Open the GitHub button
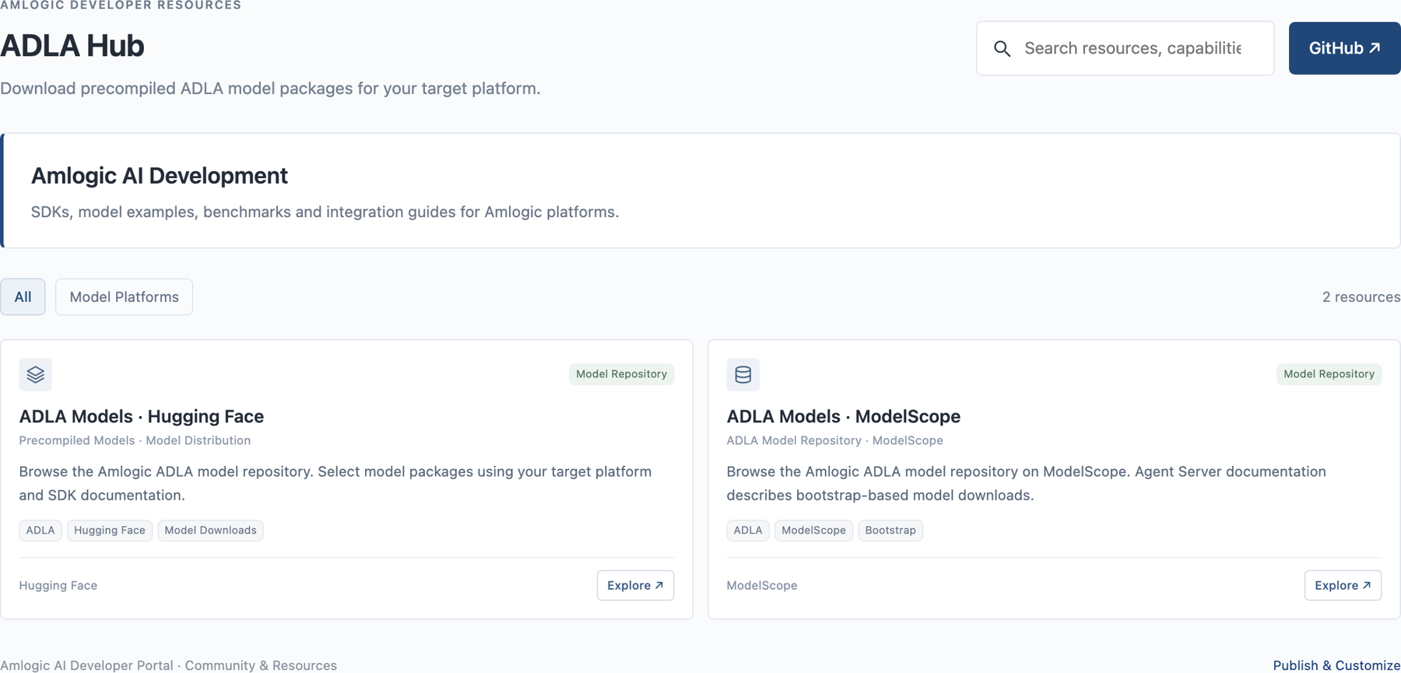The height and width of the screenshot is (673, 1401). (x=1345, y=48)
